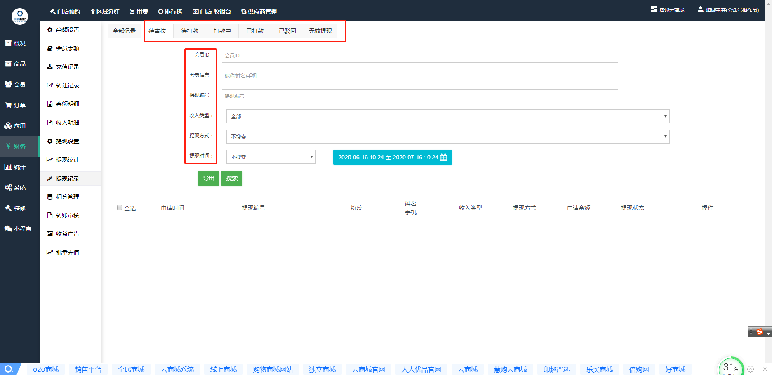This screenshot has height=375, width=772.
Task: Open 人人优品官网 bottom link
Action: tap(421, 369)
